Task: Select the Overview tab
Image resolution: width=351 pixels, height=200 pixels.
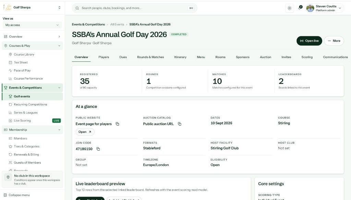Action: 81,57
